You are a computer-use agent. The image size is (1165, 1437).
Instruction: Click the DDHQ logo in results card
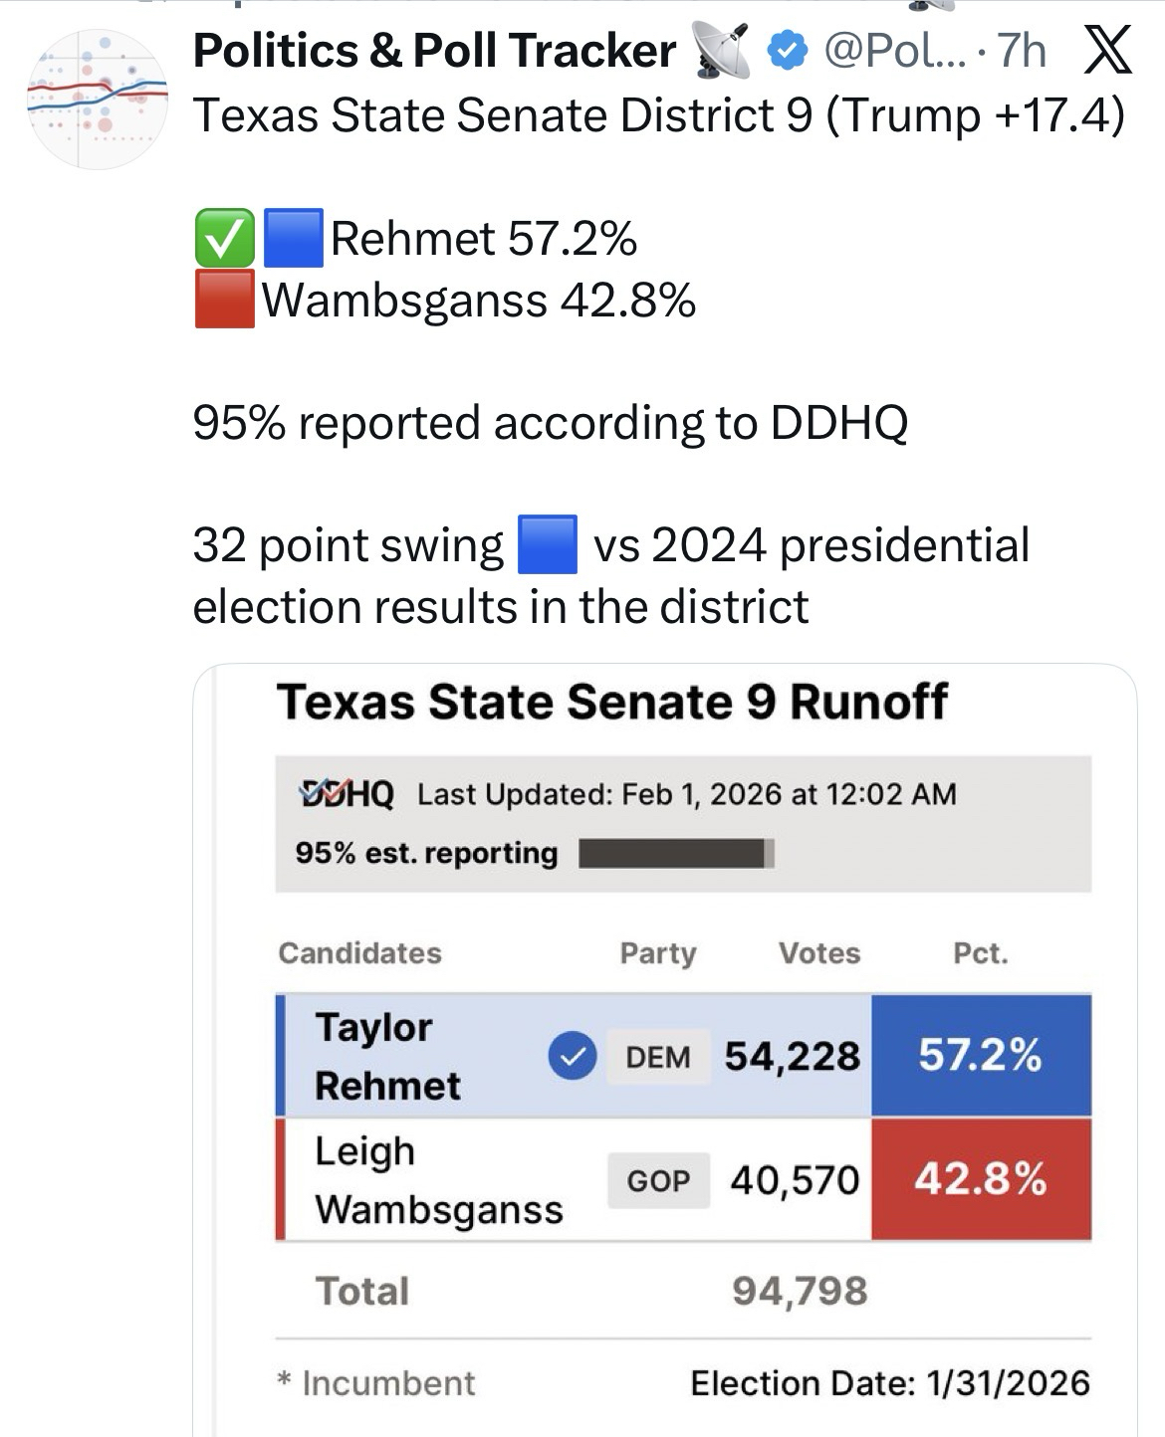(x=346, y=793)
